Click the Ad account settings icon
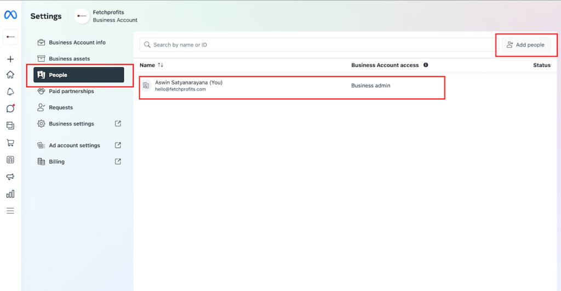 pos(41,145)
